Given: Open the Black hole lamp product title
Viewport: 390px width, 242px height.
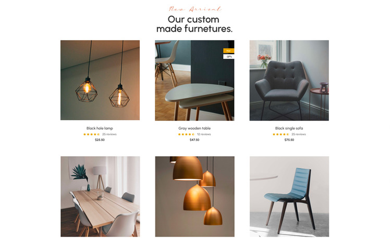Looking at the screenshot, I should pos(100,129).
